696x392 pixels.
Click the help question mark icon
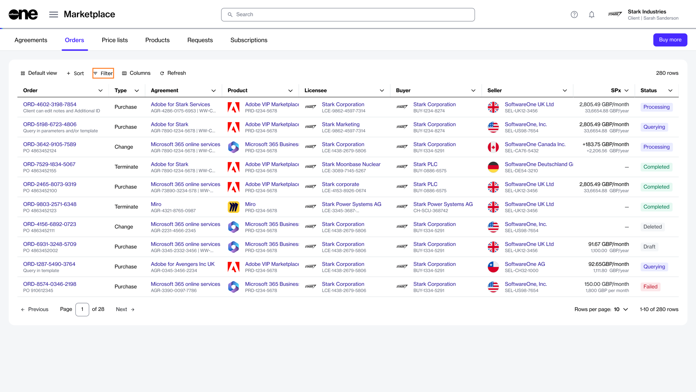(x=574, y=15)
